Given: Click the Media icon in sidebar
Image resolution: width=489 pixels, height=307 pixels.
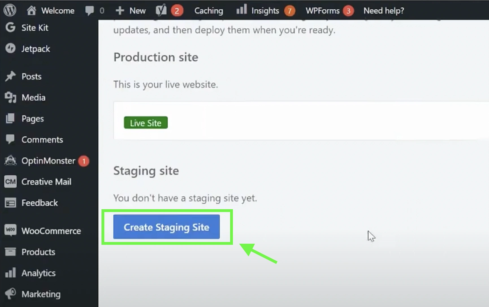Looking at the screenshot, I should (10, 97).
